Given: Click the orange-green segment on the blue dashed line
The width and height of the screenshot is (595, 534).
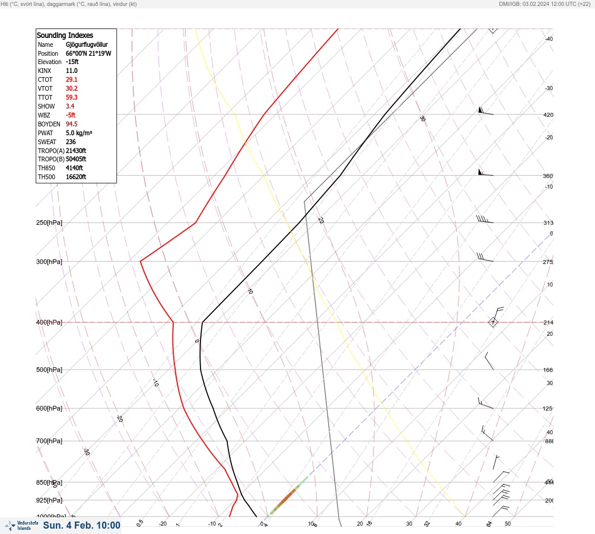Looking at the screenshot, I should click(x=288, y=497).
